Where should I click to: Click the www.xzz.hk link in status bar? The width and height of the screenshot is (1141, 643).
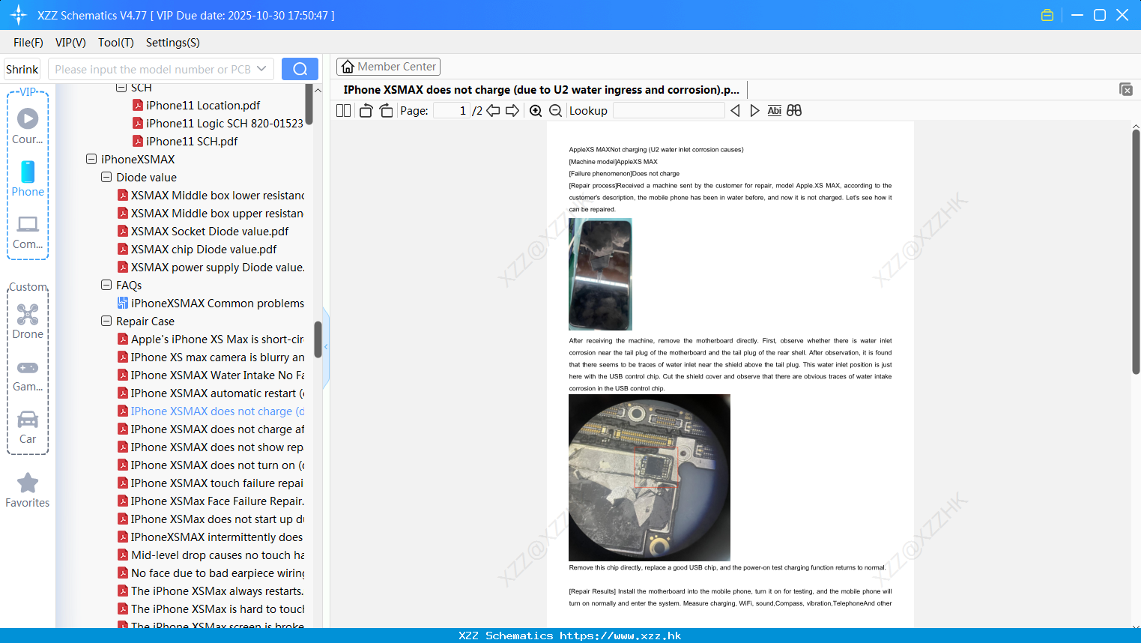[x=620, y=636]
